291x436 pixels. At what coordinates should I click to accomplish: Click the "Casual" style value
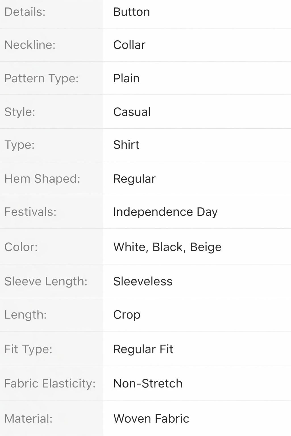point(132,112)
